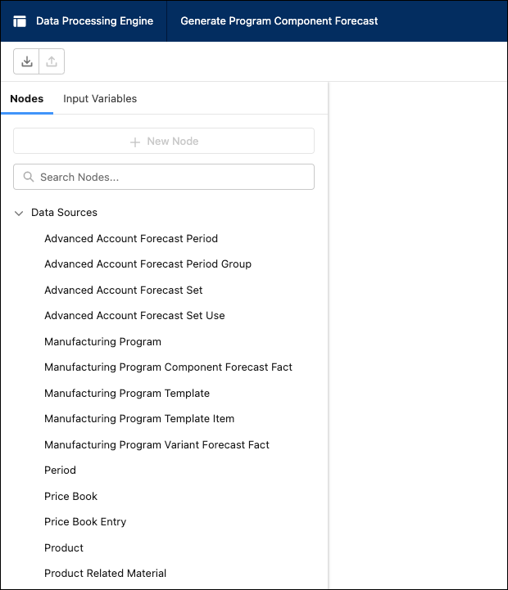Click Generate Program Component Forecast title

point(279,21)
